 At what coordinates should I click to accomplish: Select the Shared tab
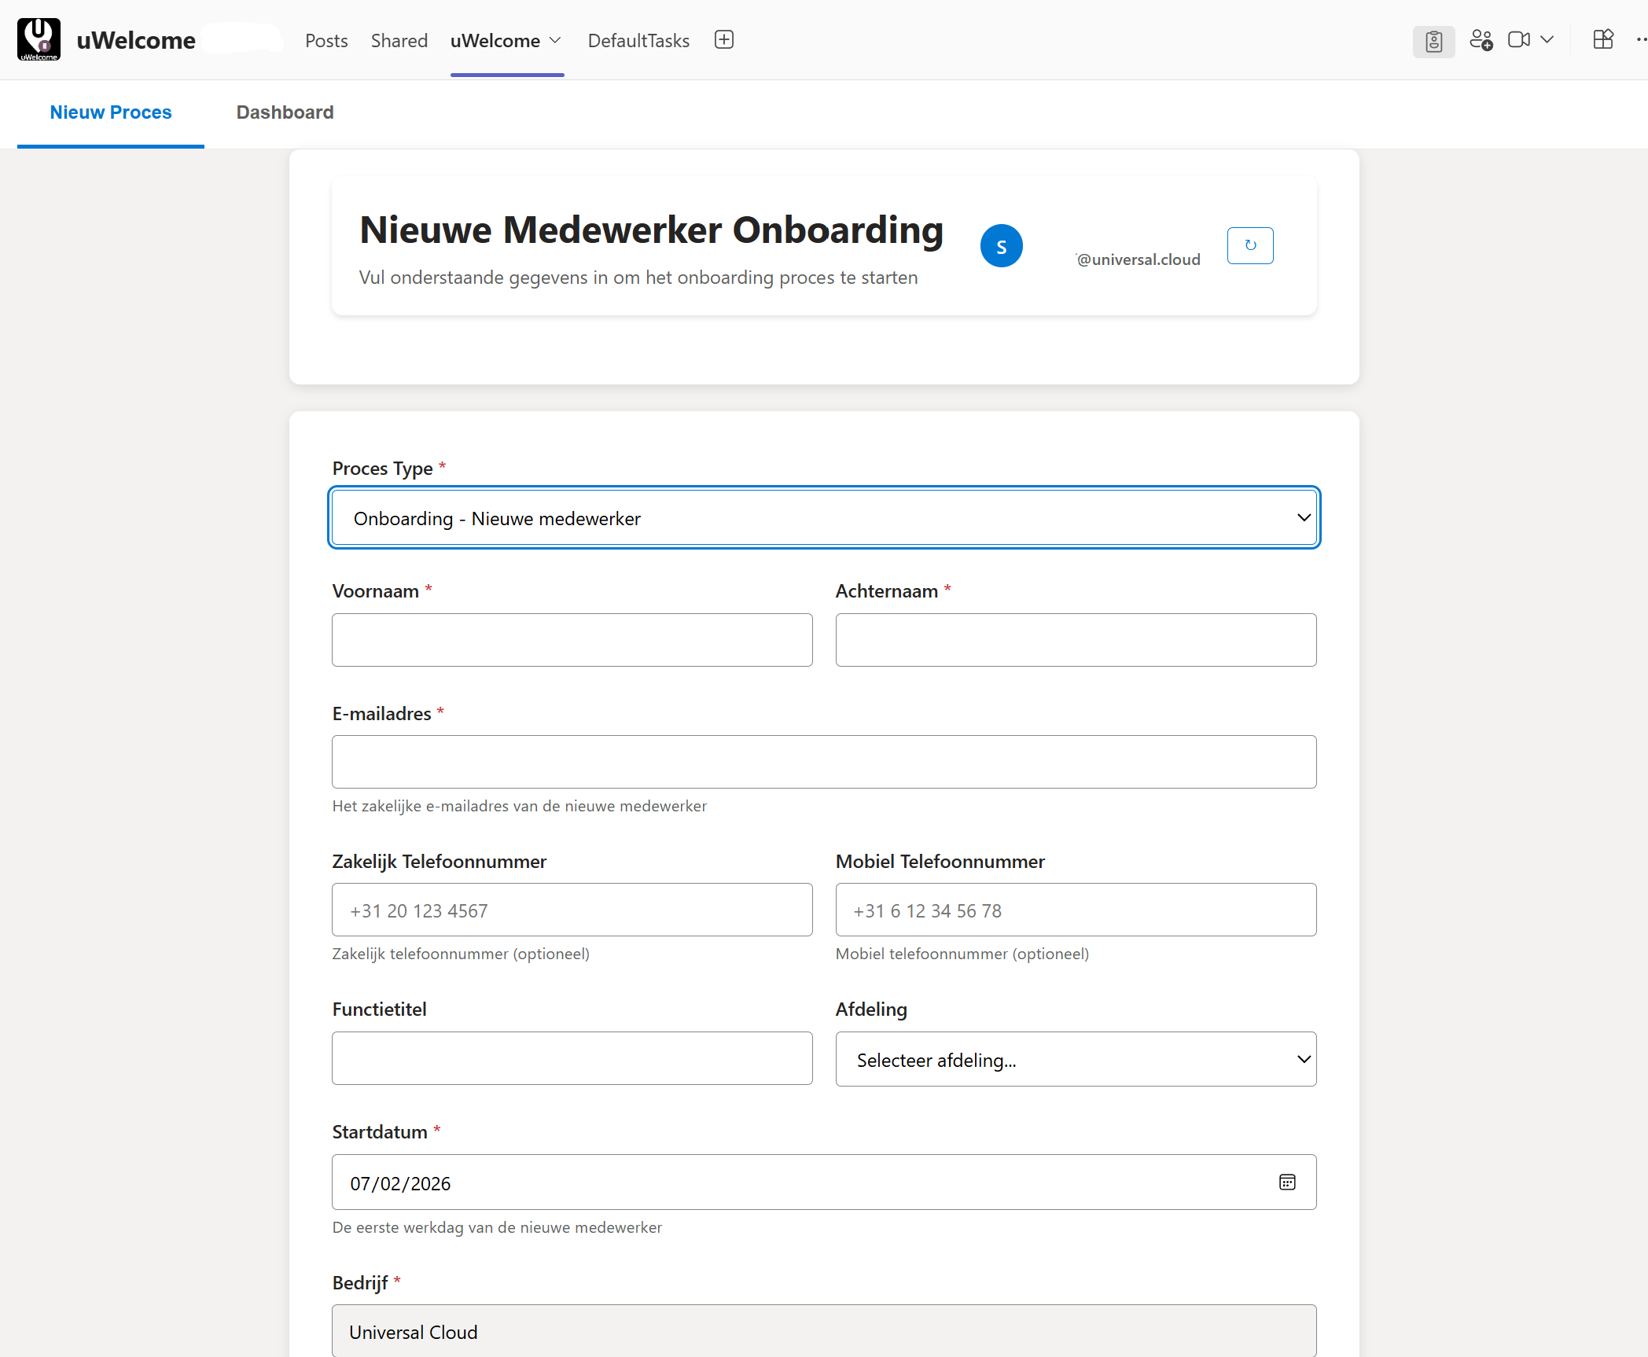pos(399,40)
